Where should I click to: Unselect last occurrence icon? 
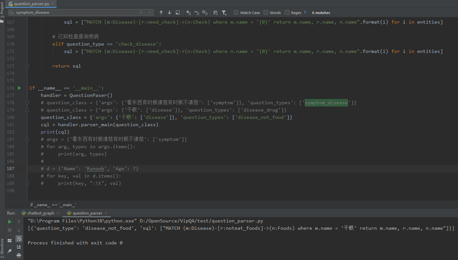pyautogui.click(x=197, y=12)
